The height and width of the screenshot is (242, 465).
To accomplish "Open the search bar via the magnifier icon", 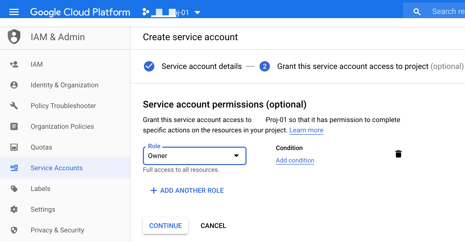I will click(x=417, y=11).
